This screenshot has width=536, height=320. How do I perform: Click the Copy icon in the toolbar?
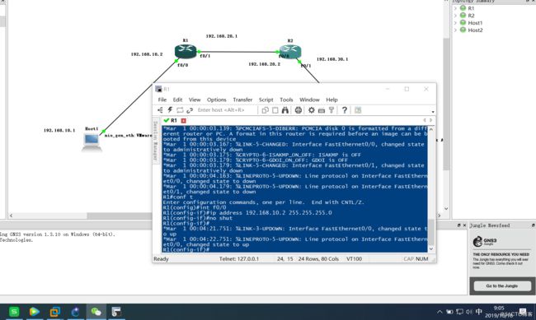point(265,110)
